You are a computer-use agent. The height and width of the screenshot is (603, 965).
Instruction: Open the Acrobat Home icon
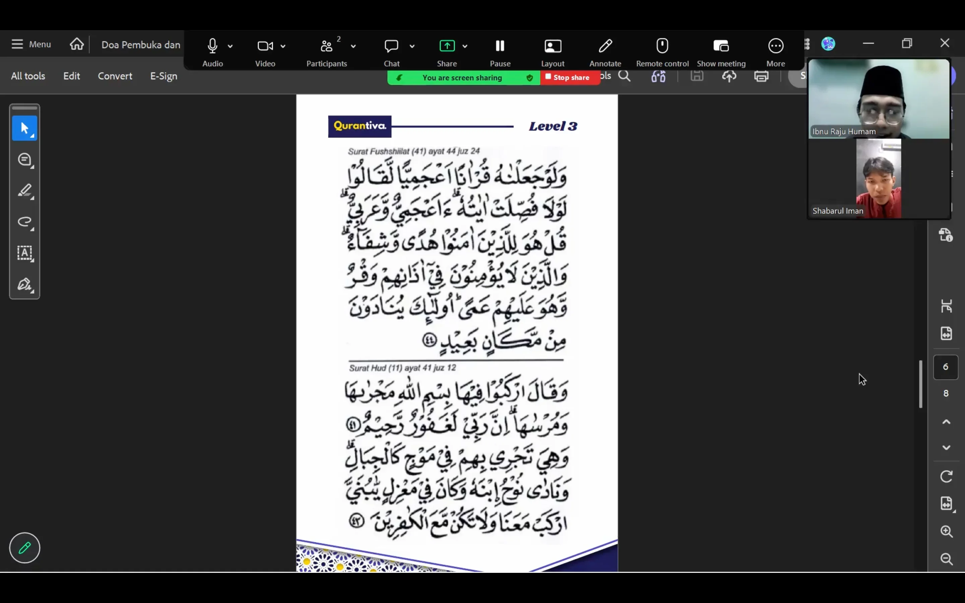[76, 44]
